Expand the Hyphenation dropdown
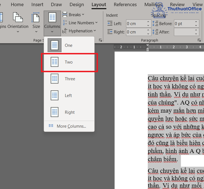The width and height of the screenshot is (204, 189). point(95,31)
